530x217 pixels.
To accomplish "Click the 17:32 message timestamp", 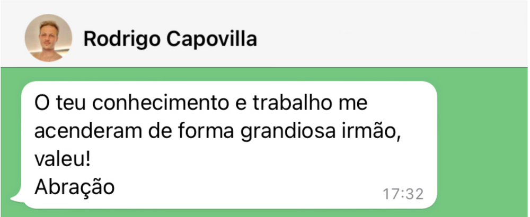I will pyautogui.click(x=403, y=194).
